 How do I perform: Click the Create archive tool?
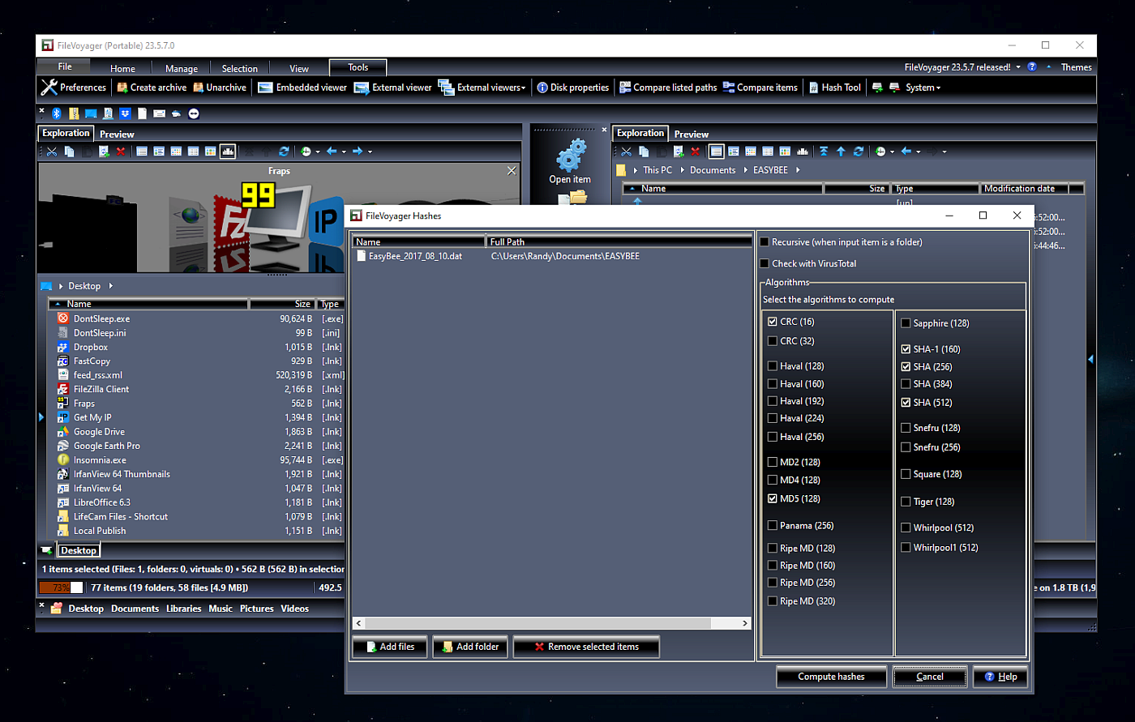tap(152, 88)
